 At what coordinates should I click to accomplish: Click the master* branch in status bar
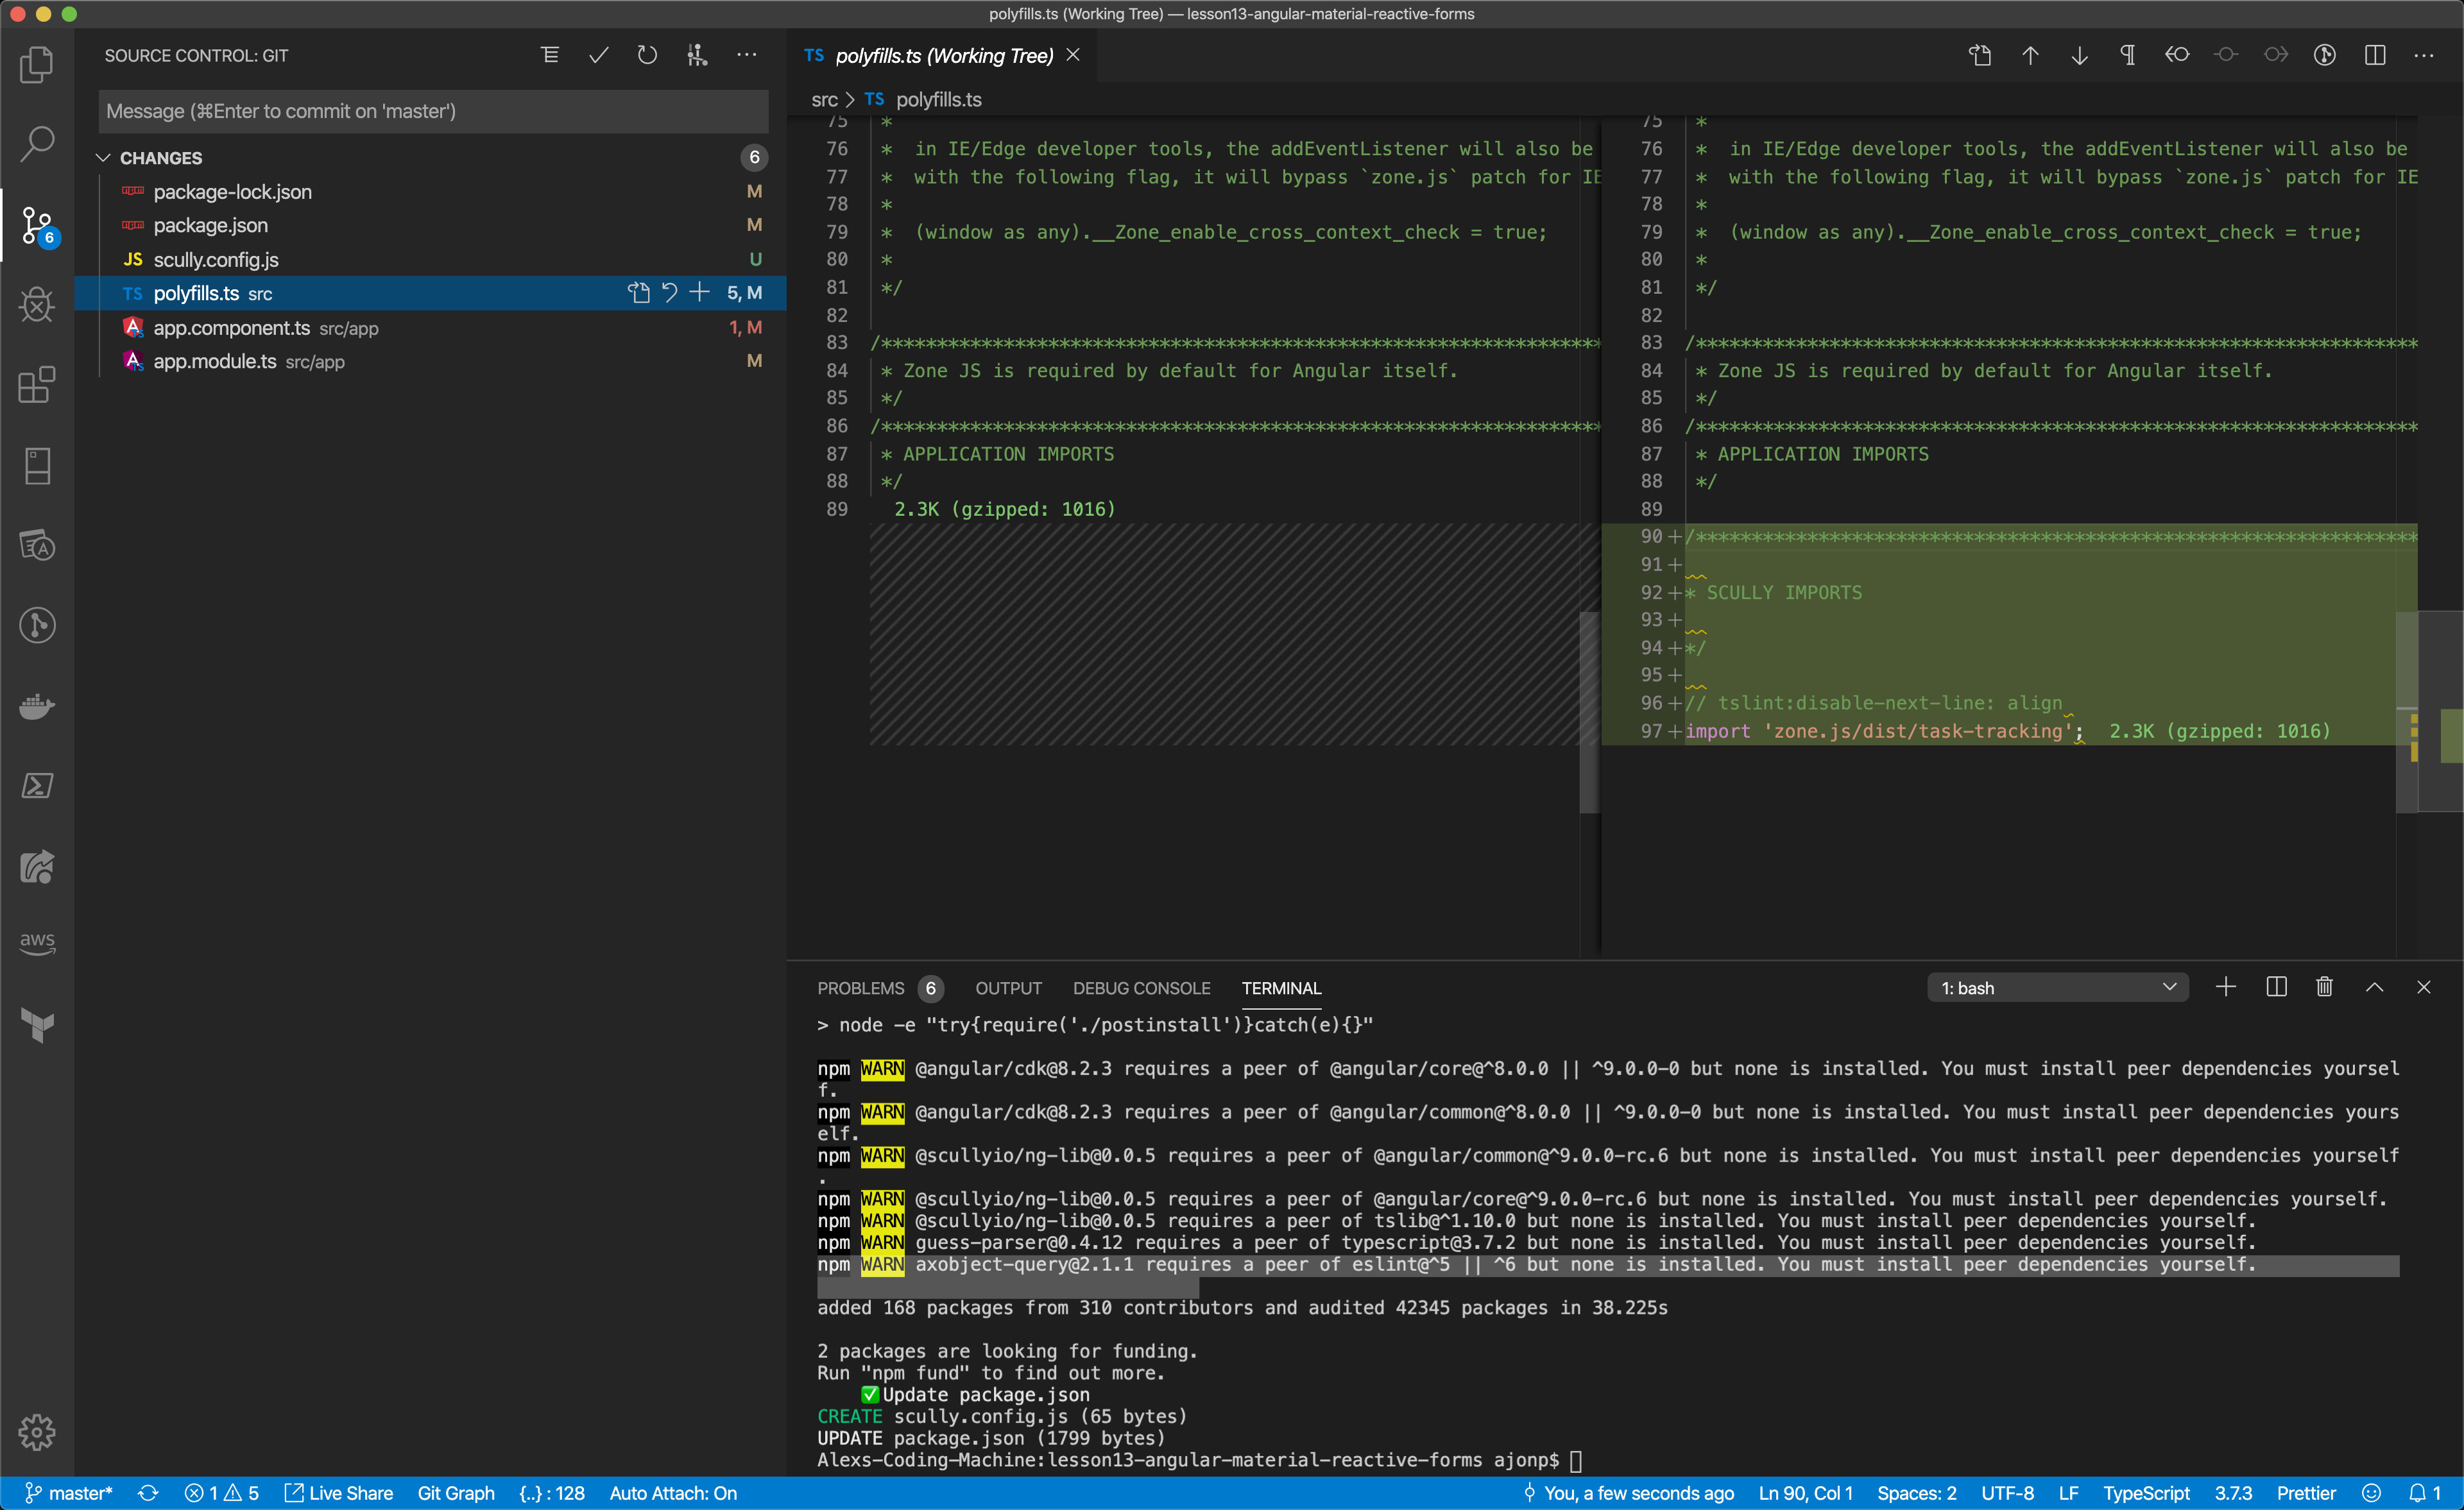pos(69,1493)
